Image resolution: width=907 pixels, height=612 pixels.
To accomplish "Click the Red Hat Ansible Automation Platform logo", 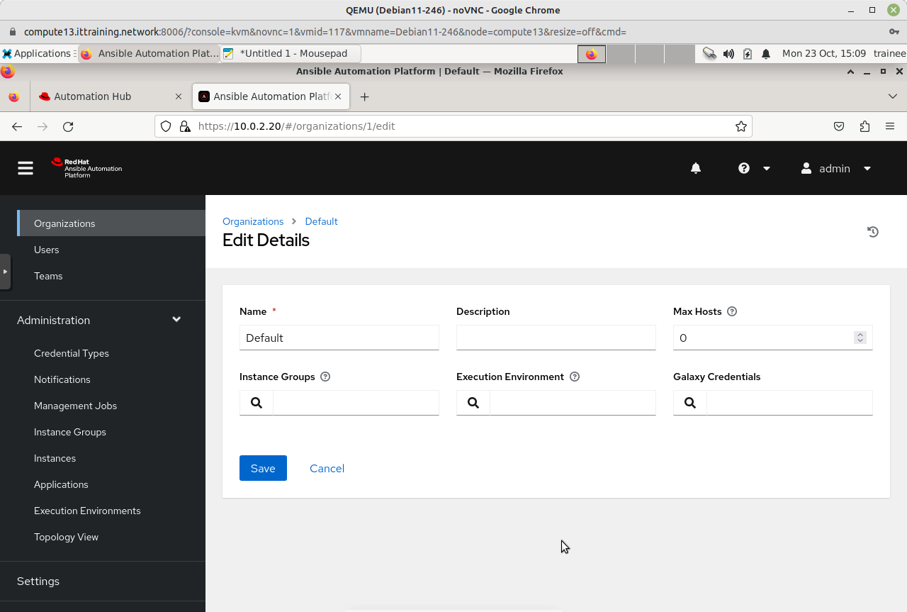I will [x=86, y=168].
